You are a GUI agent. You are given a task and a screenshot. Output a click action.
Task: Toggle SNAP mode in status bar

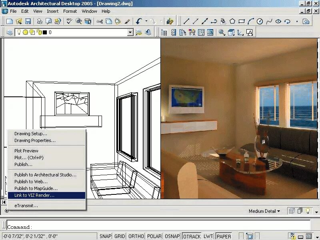105,236
